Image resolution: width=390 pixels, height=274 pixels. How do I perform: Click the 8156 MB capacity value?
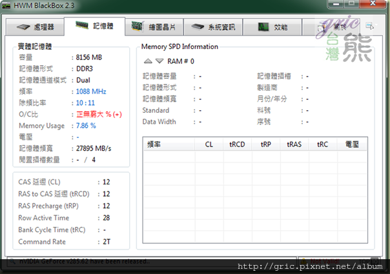click(89, 57)
